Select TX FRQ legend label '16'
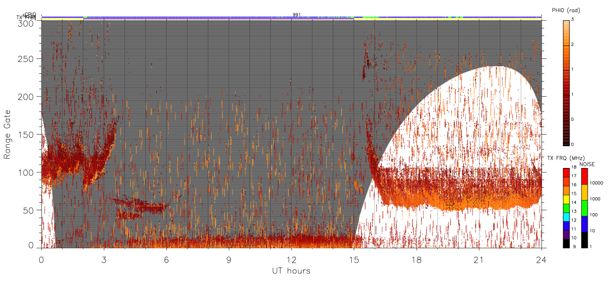609x281 pixels. pyautogui.click(x=574, y=185)
